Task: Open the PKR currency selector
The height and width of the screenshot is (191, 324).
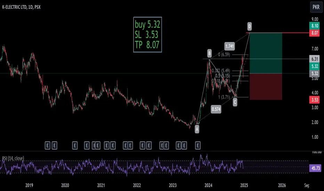Action: tap(316, 7)
